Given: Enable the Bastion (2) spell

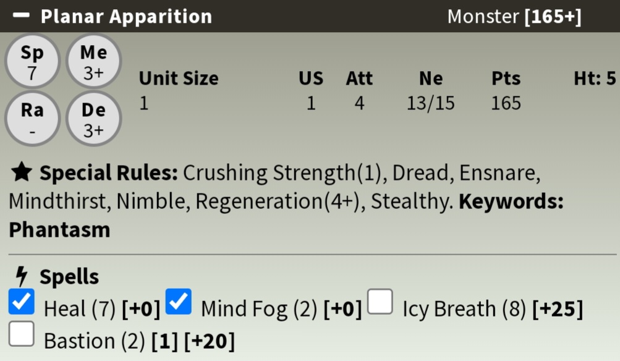Looking at the screenshot, I should tap(22, 334).
